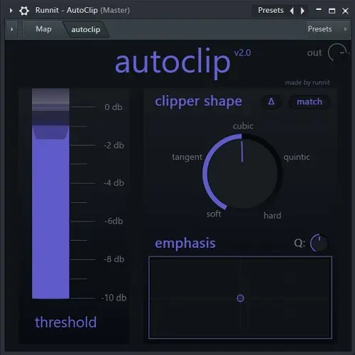Maximize the AutoClip plugin window
Image resolution: width=355 pixels, height=355 pixels.
coord(332,11)
